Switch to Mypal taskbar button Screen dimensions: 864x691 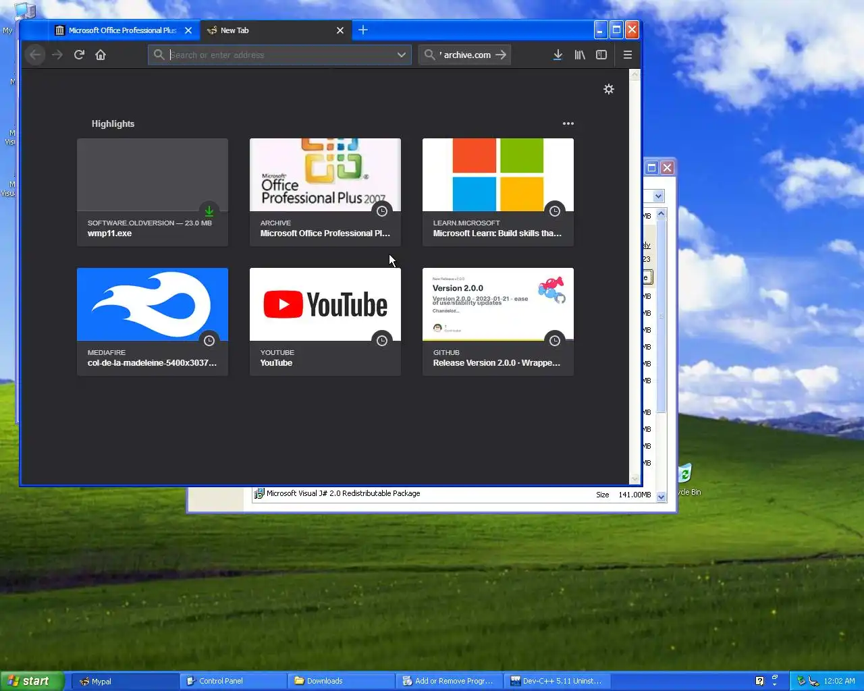pos(126,681)
